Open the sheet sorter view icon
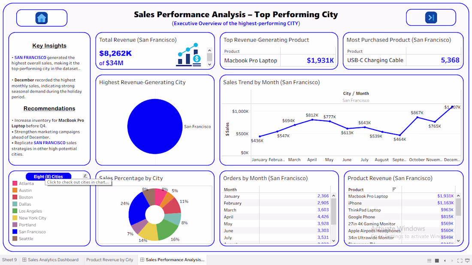The width and height of the screenshot is (472, 265). click(x=437, y=260)
